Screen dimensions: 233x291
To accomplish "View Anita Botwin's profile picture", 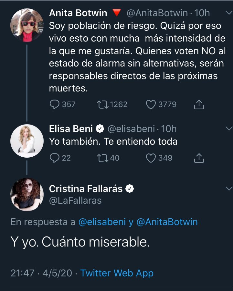I will tap(27, 25).
